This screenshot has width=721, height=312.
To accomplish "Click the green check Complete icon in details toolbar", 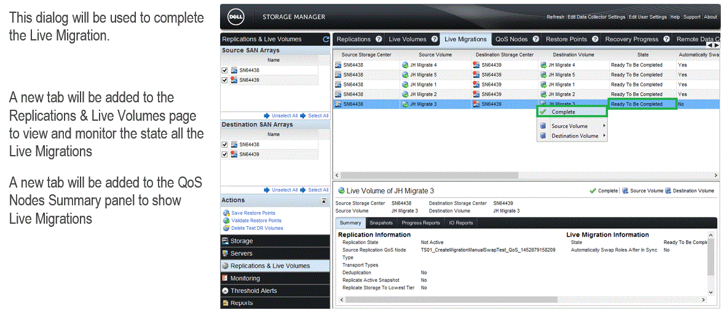I will [593, 191].
